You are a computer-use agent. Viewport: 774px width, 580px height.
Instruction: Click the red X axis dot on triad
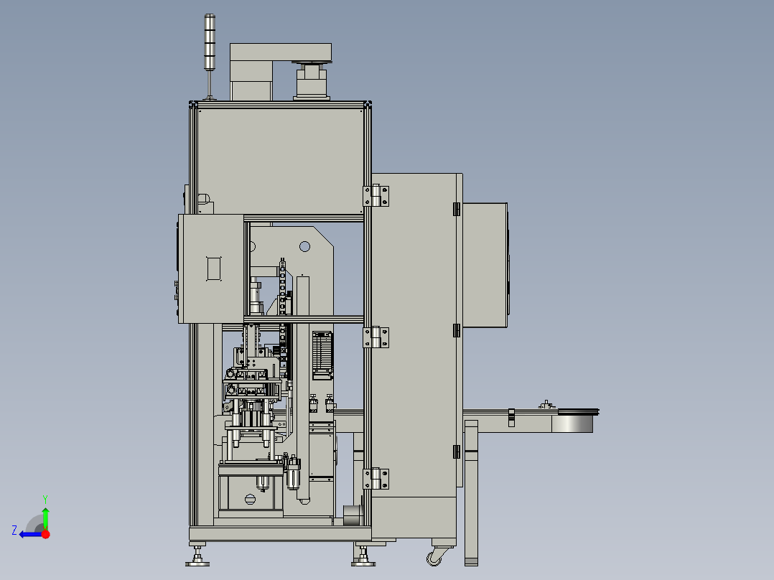[46, 534]
